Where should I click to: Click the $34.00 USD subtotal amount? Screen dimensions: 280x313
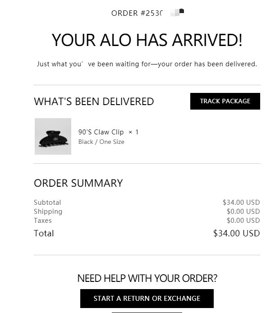(241, 203)
